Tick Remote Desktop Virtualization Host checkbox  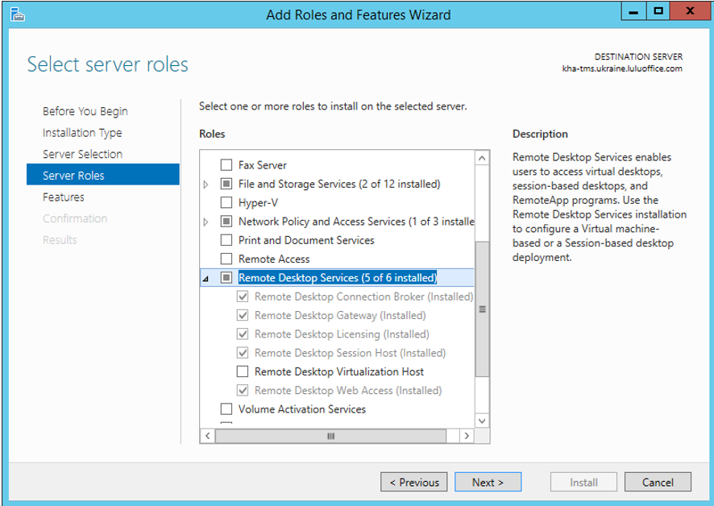coord(243,371)
